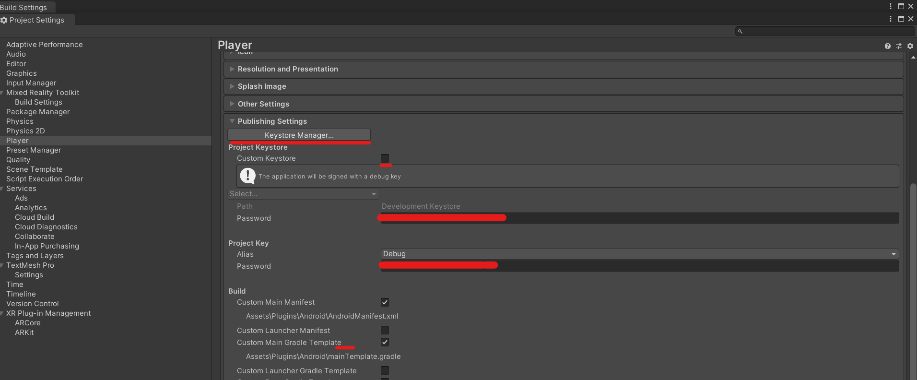This screenshot has height=380, width=917.
Task: Select the mainTemplate.gradle path text
Action: click(323, 356)
